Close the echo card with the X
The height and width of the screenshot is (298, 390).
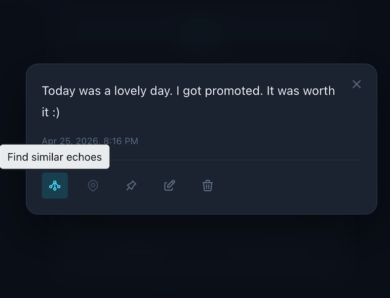coord(356,85)
